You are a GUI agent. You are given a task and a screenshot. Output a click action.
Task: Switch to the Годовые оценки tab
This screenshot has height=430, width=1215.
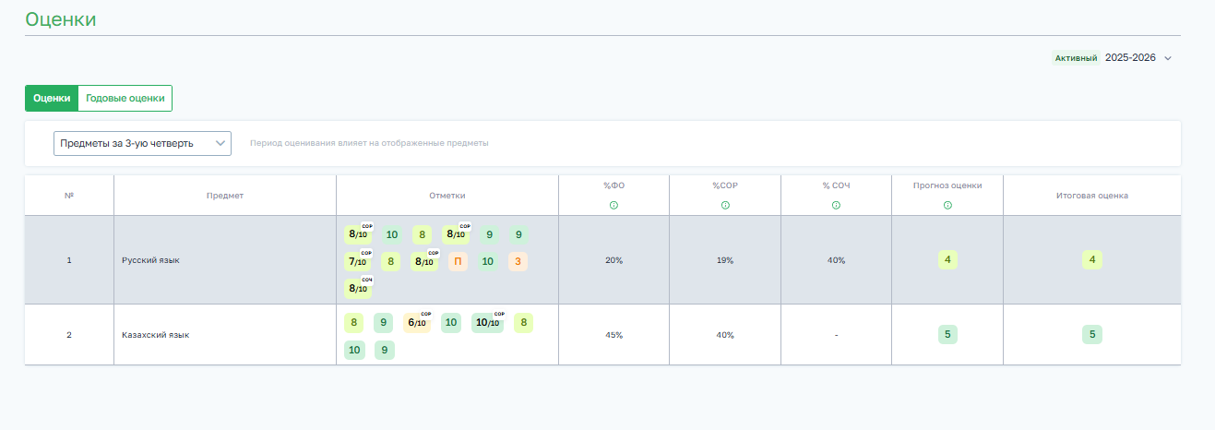125,98
